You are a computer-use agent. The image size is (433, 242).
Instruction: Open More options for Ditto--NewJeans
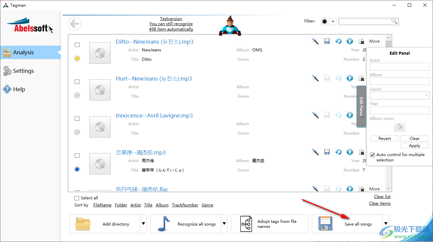click(374, 41)
